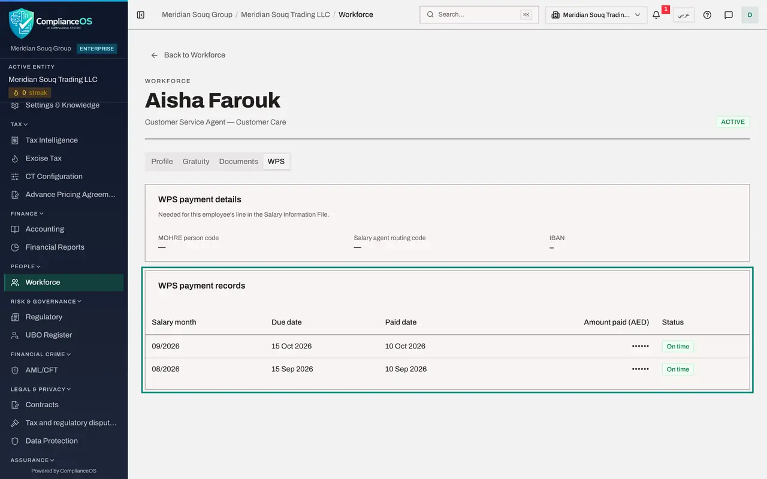Collapse the sidebar panel icon

[x=141, y=15]
